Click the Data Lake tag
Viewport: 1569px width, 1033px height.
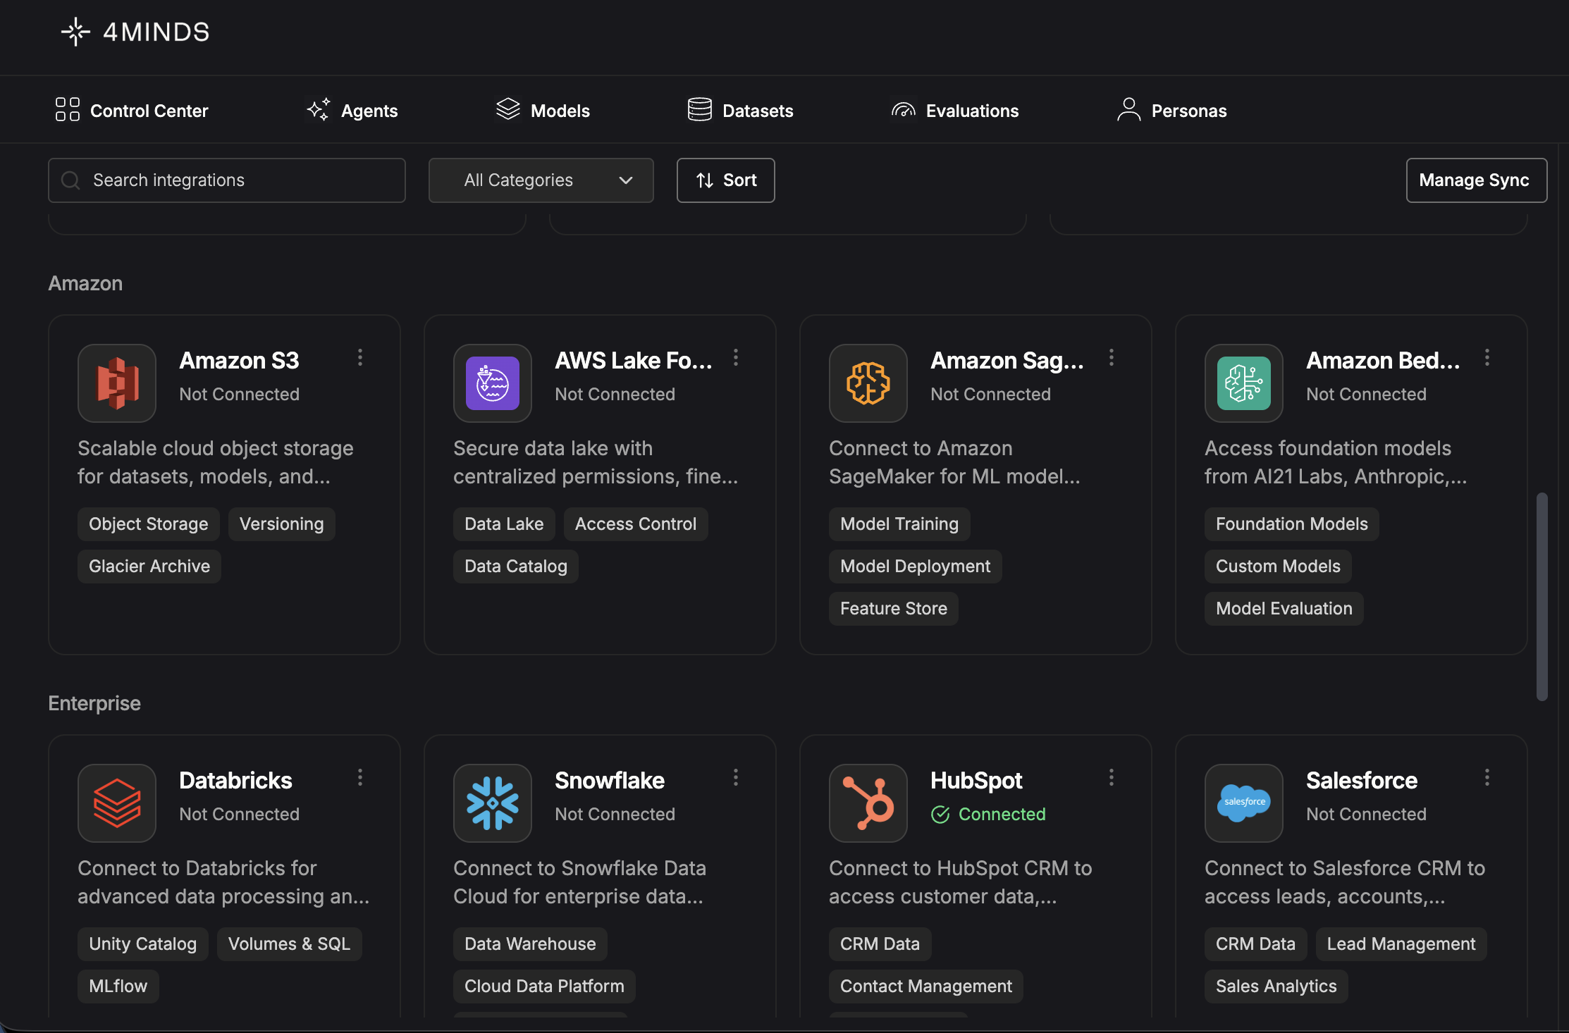504,524
